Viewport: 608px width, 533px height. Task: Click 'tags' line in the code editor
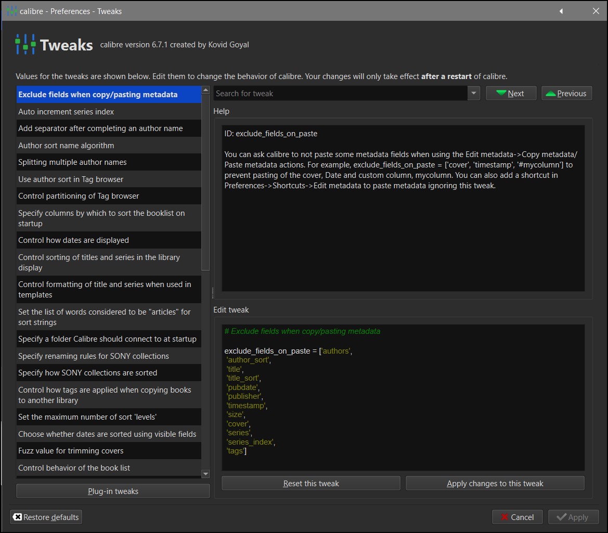[x=236, y=451]
